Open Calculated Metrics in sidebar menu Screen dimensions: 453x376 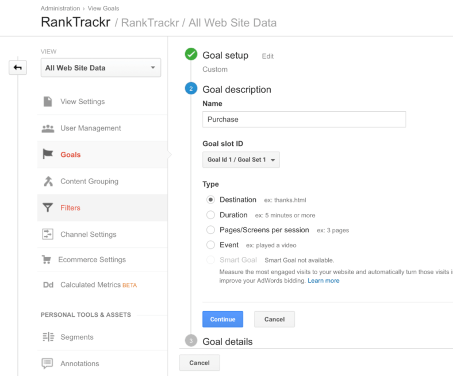pyautogui.click(x=90, y=285)
